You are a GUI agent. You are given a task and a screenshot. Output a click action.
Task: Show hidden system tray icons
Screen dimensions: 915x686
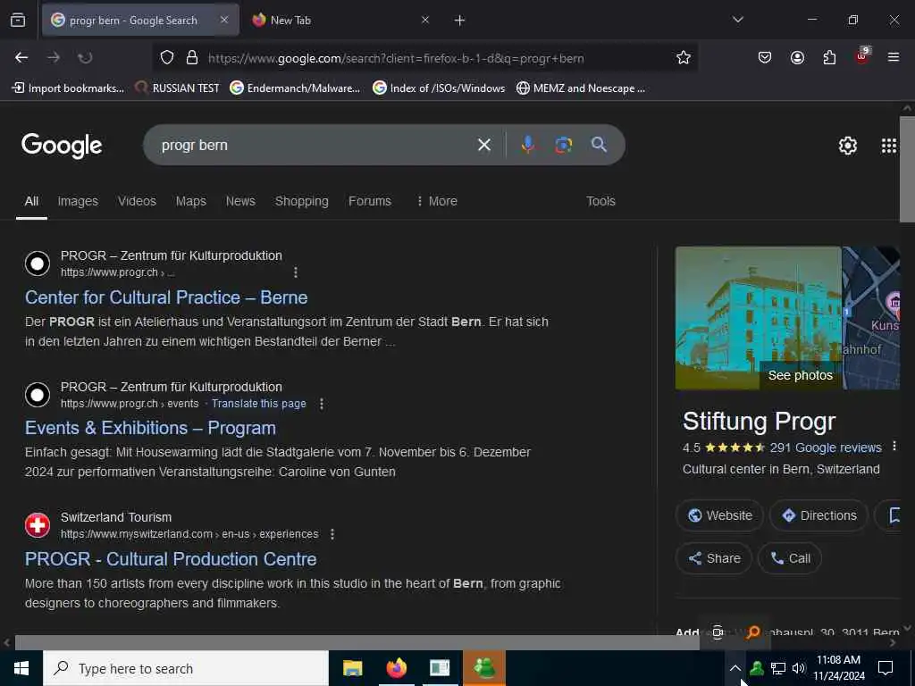(x=735, y=668)
